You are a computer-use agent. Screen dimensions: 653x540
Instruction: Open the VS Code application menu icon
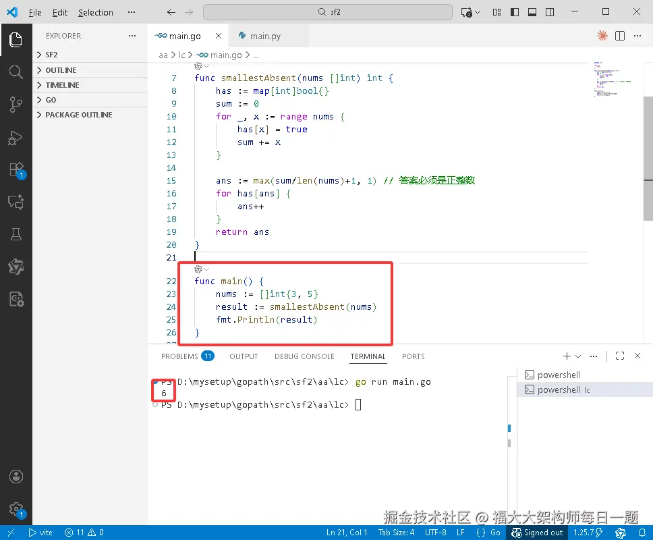[13, 12]
